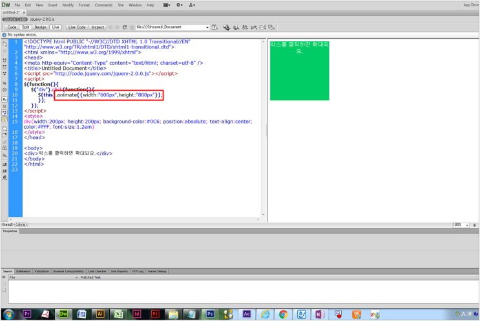Click the Open Documents icon in coding toolbar
Image resolution: width=480 pixels, height=321 pixels.
click(5, 44)
